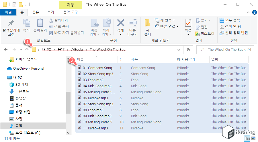
Task: Switch to large icons view in status bar
Action: point(253,138)
